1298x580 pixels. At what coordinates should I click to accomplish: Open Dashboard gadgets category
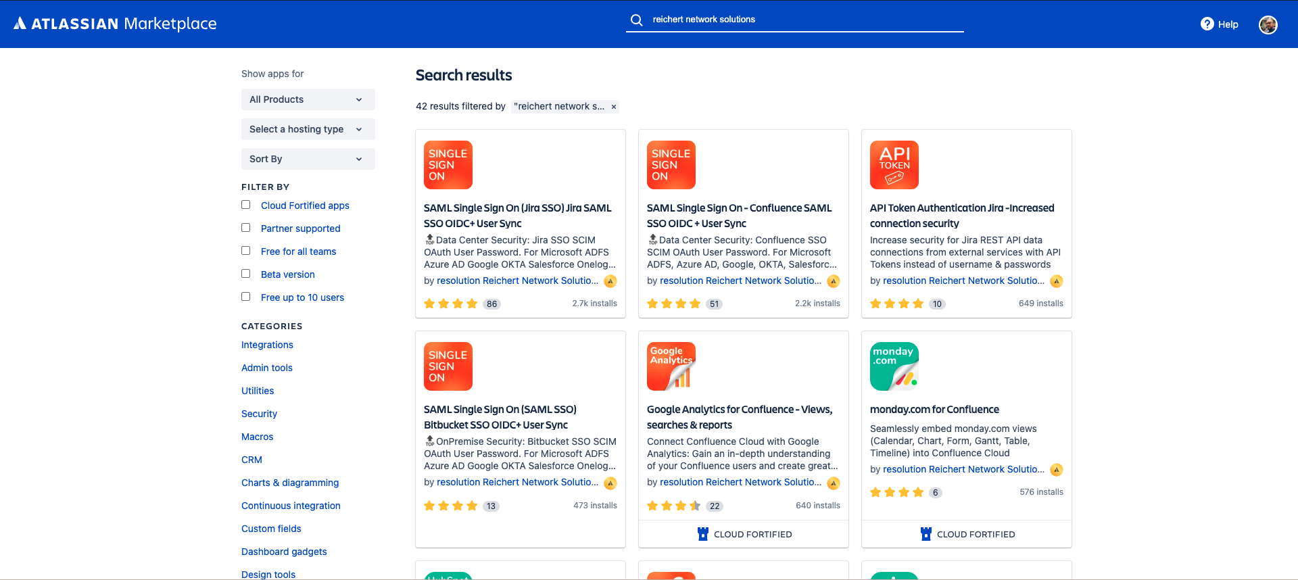point(284,552)
